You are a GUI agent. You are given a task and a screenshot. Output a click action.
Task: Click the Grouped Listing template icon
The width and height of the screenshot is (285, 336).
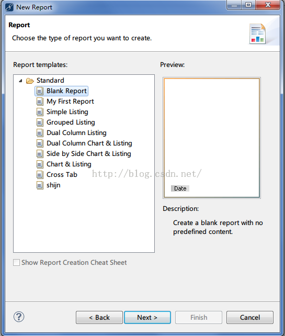tap(40, 122)
